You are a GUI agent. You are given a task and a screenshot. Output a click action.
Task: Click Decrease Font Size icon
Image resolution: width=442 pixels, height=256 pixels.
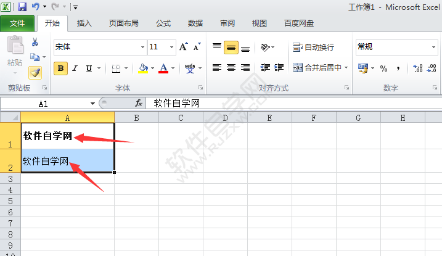(x=197, y=46)
